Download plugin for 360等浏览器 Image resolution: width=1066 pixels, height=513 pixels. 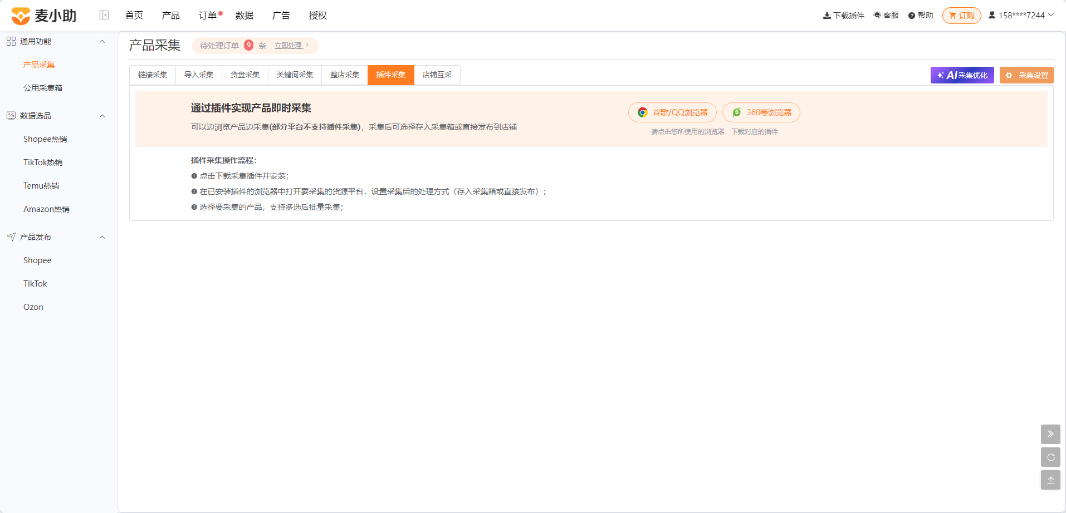[761, 112]
